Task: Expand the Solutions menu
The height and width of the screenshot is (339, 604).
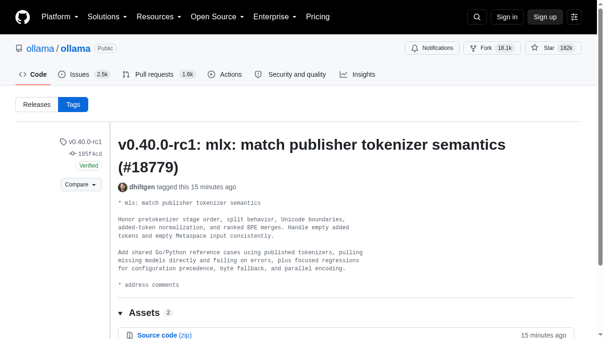Action: click(x=108, y=17)
